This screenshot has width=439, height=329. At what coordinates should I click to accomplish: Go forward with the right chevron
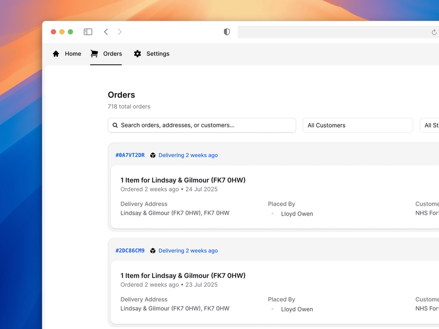tap(120, 32)
